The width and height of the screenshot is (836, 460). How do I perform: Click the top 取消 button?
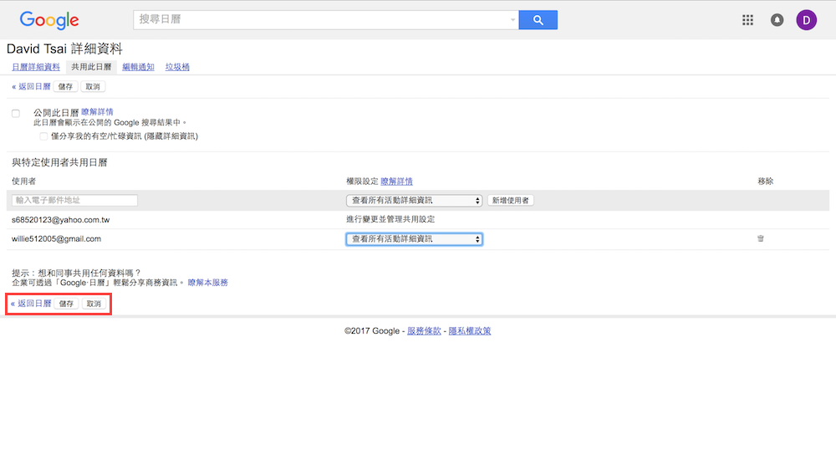click(x=93, y=86)
